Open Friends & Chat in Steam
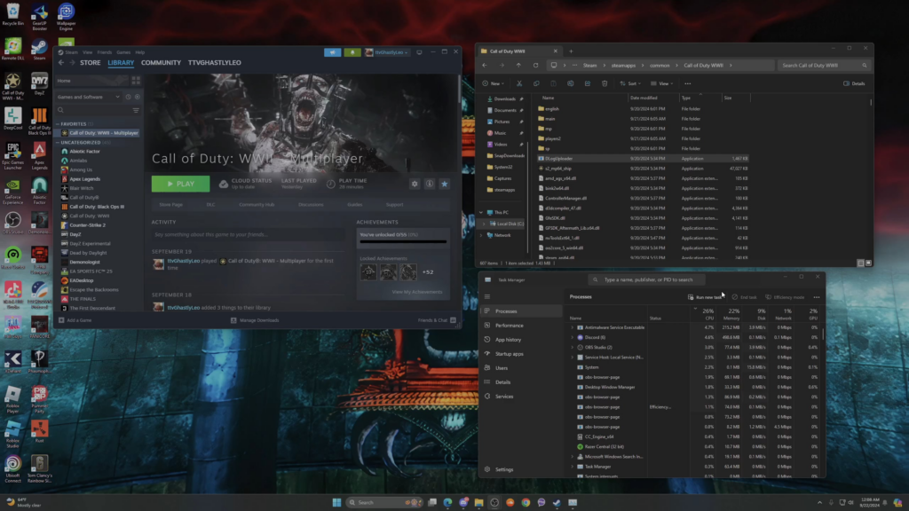 pos(437,320)
